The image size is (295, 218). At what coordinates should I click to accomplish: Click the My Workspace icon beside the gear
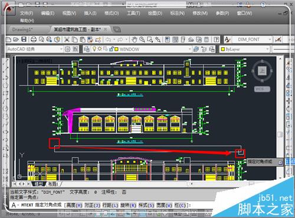tap(76, 49)
